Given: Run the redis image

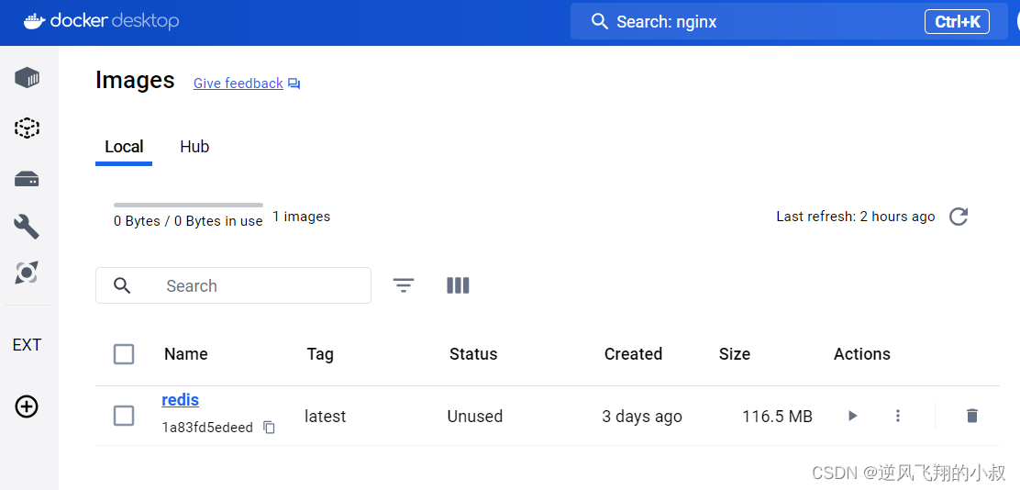Looking at the screenshot, I should click(x=853, y=415).
